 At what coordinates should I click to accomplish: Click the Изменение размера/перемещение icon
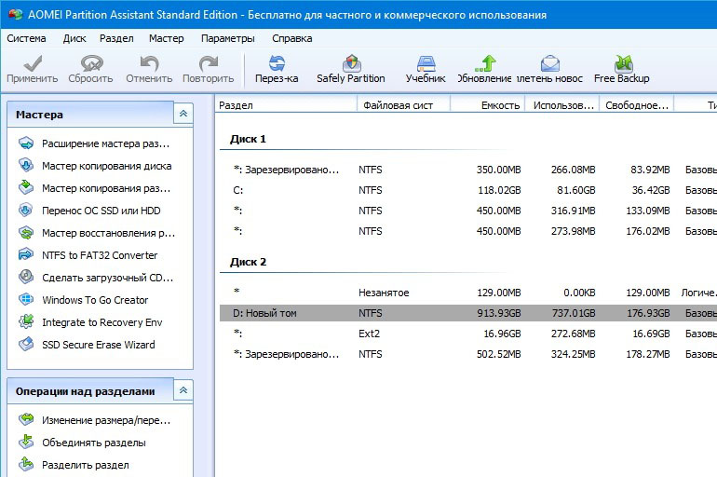tap(26, 419)
